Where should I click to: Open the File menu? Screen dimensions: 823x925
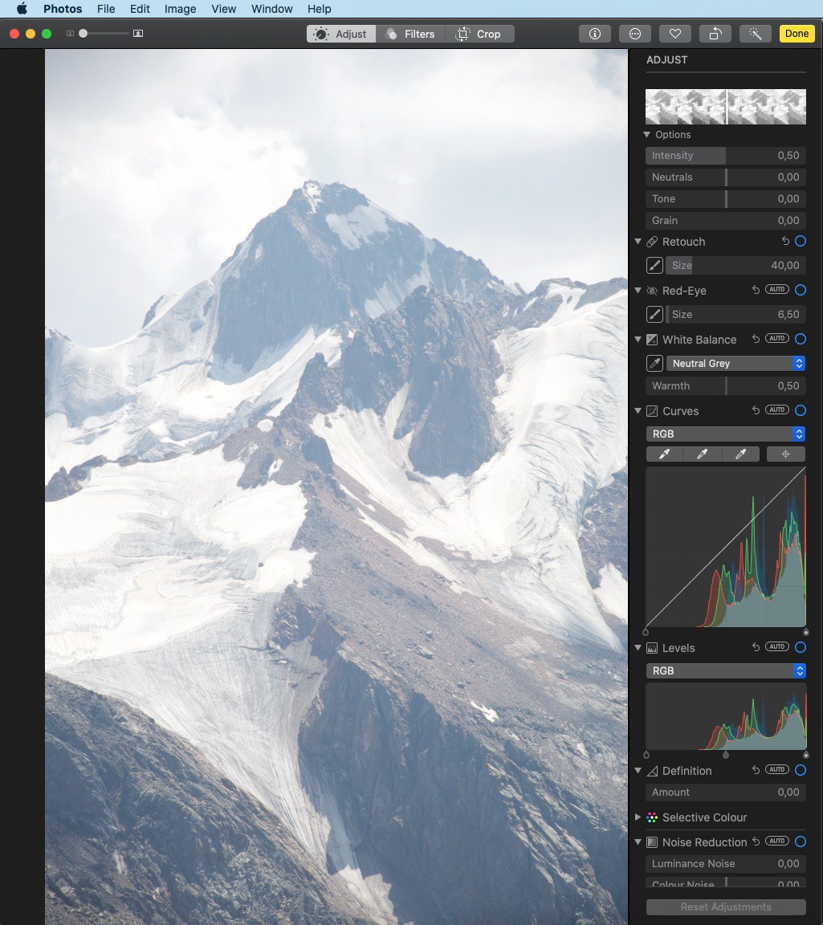tap(106, 9)
